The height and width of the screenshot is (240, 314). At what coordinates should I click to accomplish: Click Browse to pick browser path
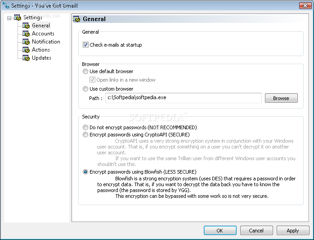click(x=281, y=98)
